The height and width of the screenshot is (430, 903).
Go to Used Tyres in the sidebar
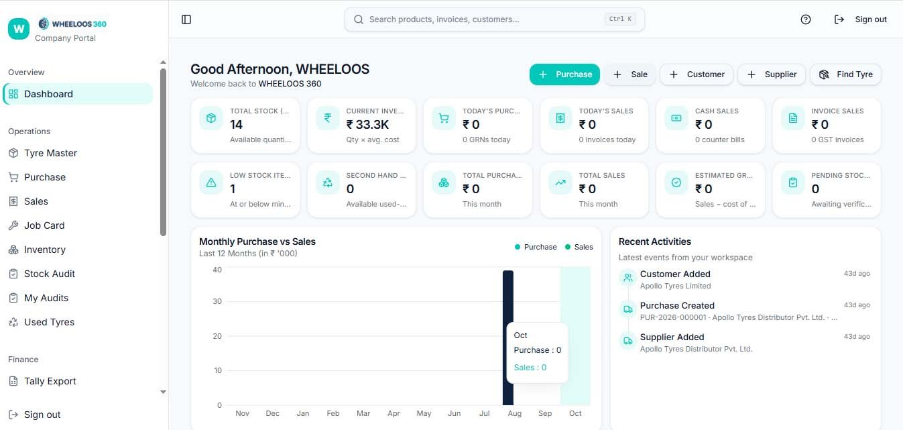tap(78, 322)
